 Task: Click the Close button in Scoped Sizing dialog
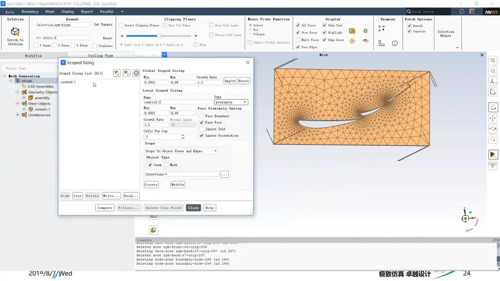tap(193, 208)
